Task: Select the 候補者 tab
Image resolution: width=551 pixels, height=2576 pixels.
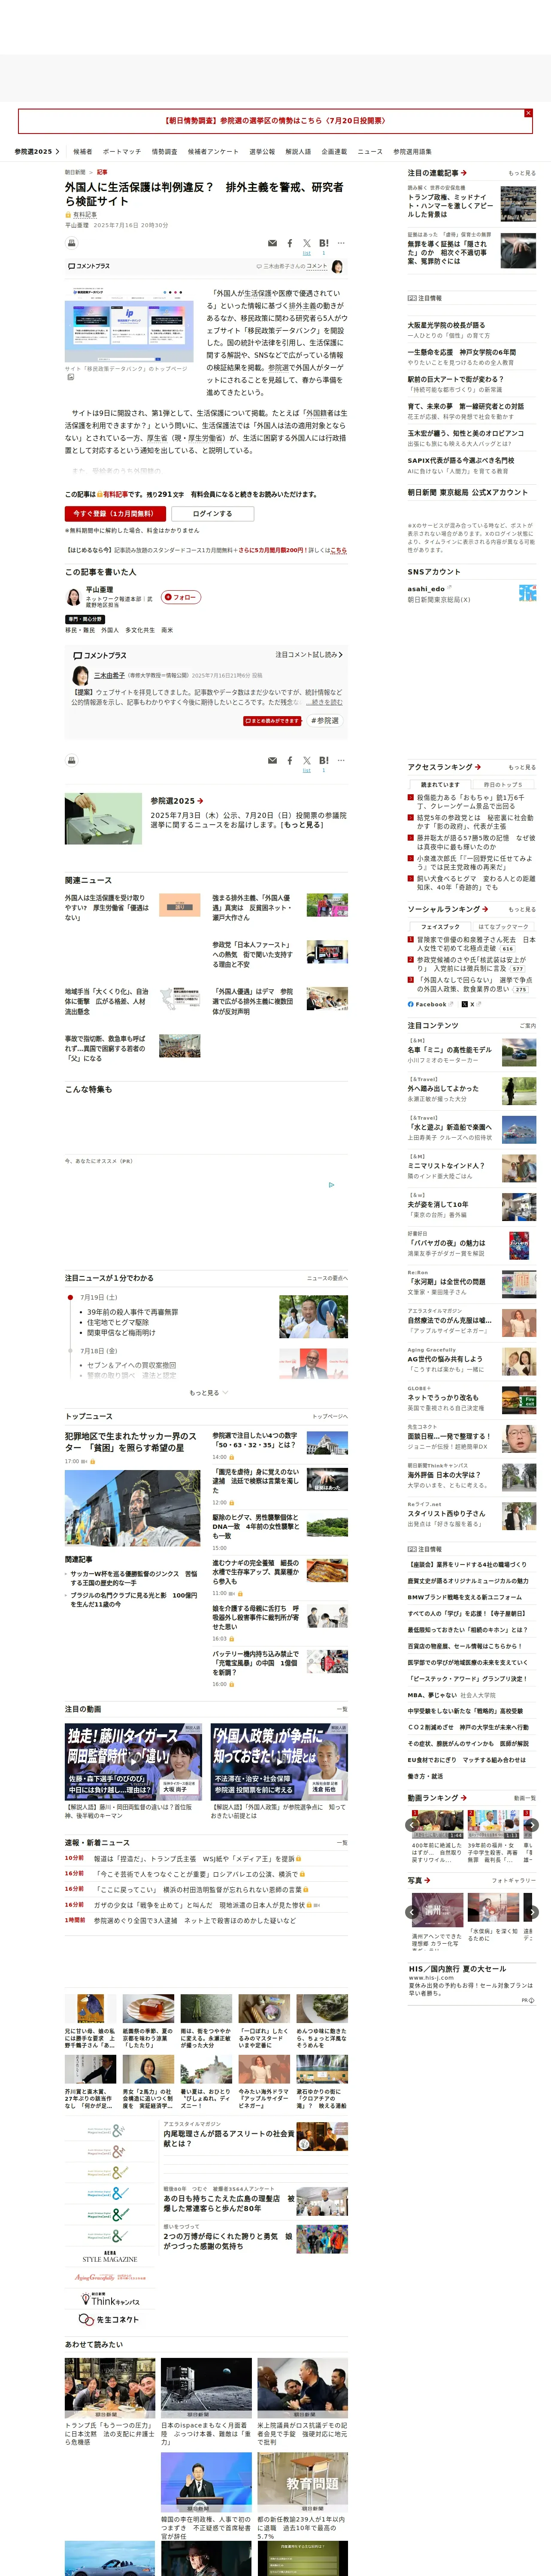Action: tap(83, 152)
